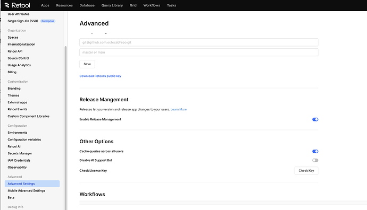367x210 pixels.
Task: Select Source Control in sidebar
Action: pyautogui.click(x=18, y=58)
